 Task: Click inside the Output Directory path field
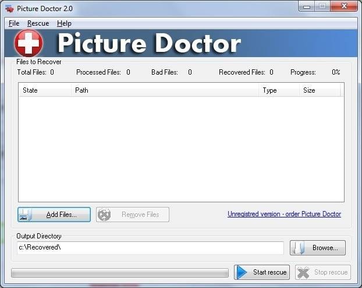(150, 248)
